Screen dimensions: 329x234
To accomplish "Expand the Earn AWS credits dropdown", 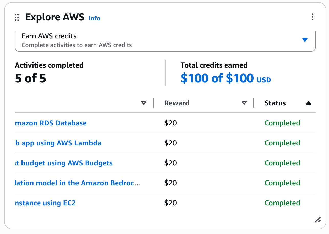I will click(305, 40).
